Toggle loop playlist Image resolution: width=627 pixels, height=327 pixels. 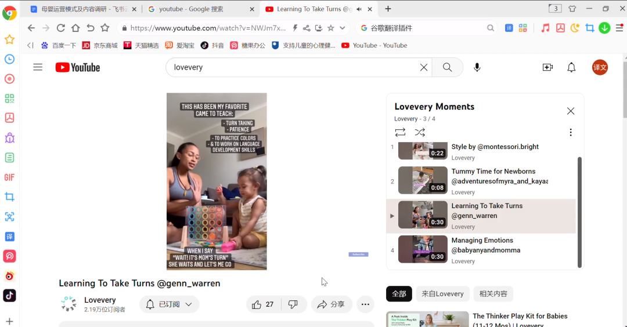tap(400, 132)
